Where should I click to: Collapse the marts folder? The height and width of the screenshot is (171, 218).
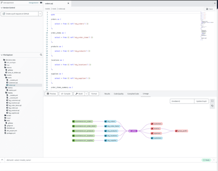tap(9, 78)
